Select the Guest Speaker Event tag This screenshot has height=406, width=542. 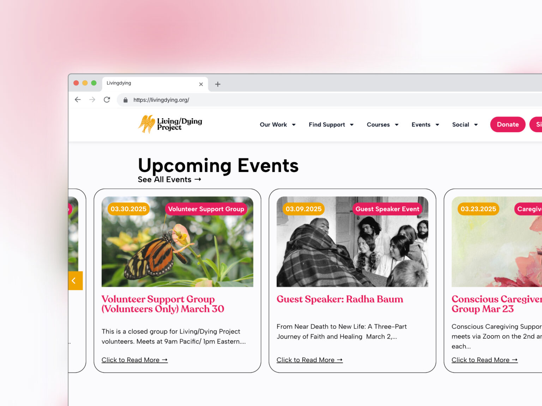point(387,209)
